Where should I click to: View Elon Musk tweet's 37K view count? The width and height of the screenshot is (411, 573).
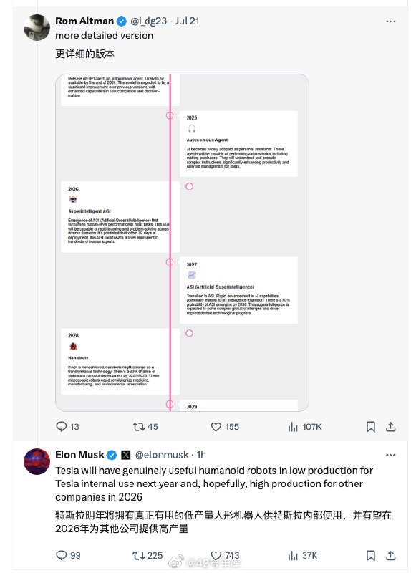(303, 556)
